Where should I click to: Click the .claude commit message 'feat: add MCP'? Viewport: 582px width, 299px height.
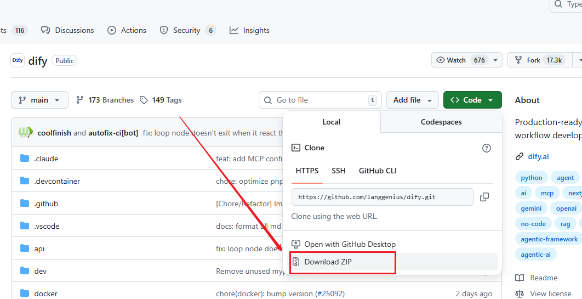[x=249, y=159]
